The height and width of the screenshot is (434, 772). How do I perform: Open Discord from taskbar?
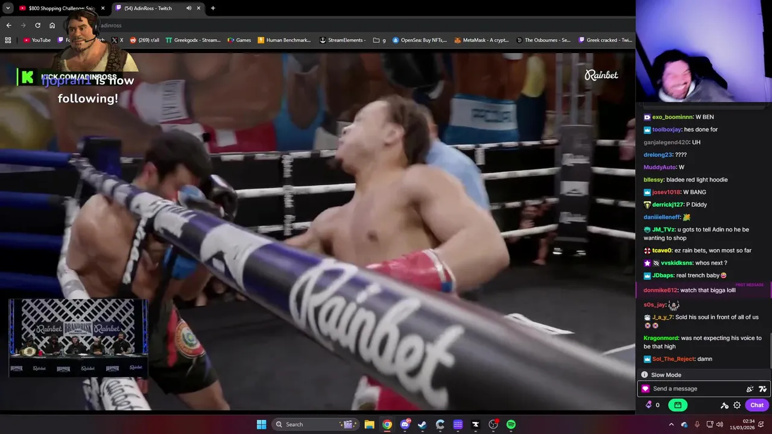(405, 424)
